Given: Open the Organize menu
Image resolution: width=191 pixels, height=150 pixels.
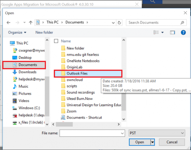Looking at the screenshot, I should [x=17, y=32].
